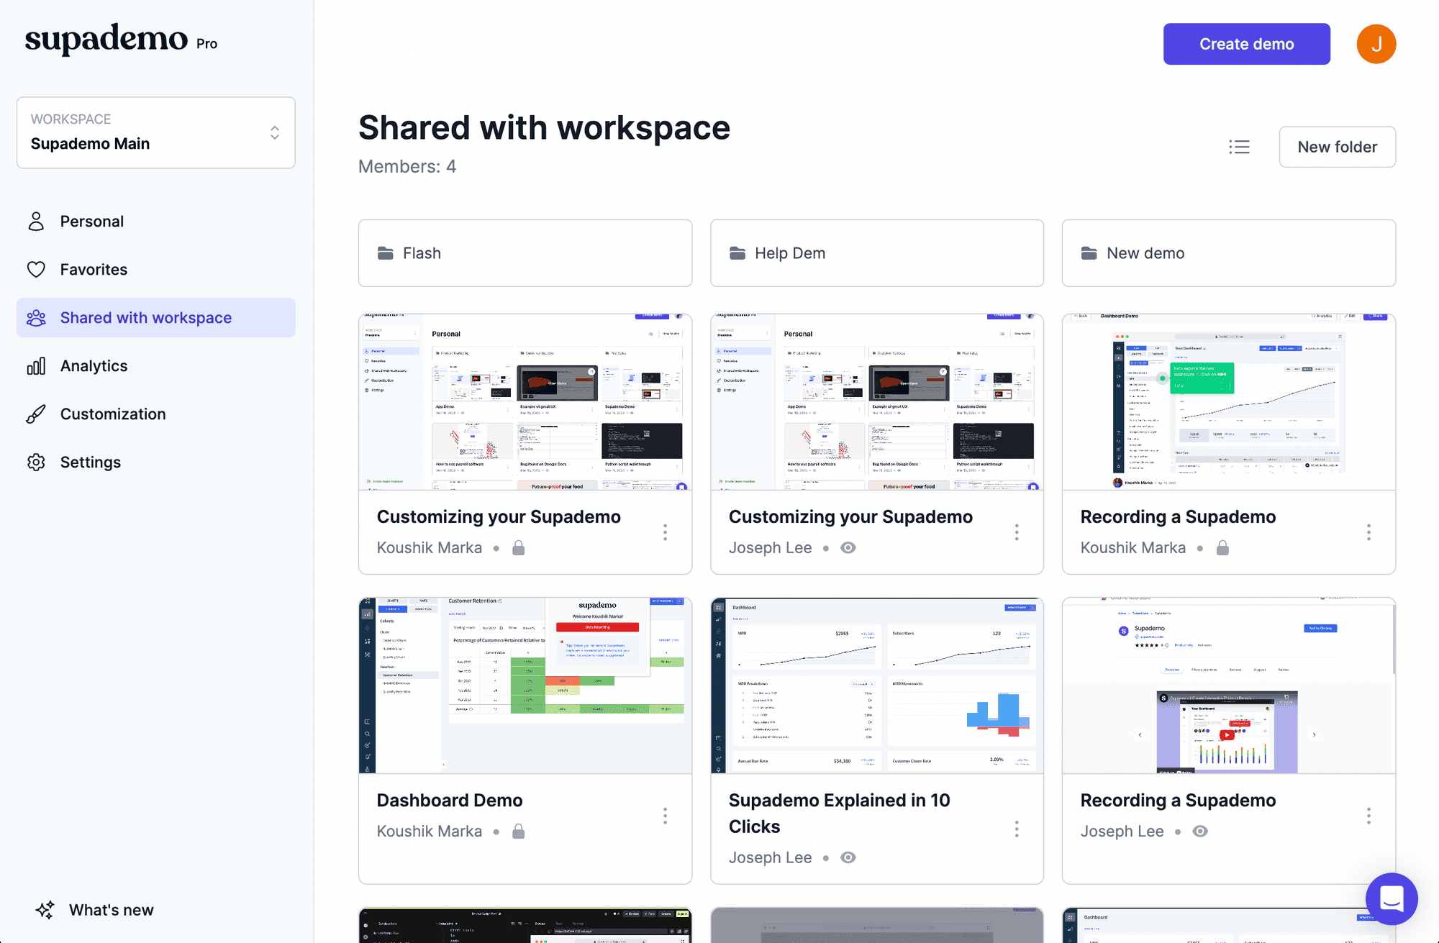1439x943 pixels.
Task: Open the Flash folder
Action: pyautogui.click(x=525, y=253)
